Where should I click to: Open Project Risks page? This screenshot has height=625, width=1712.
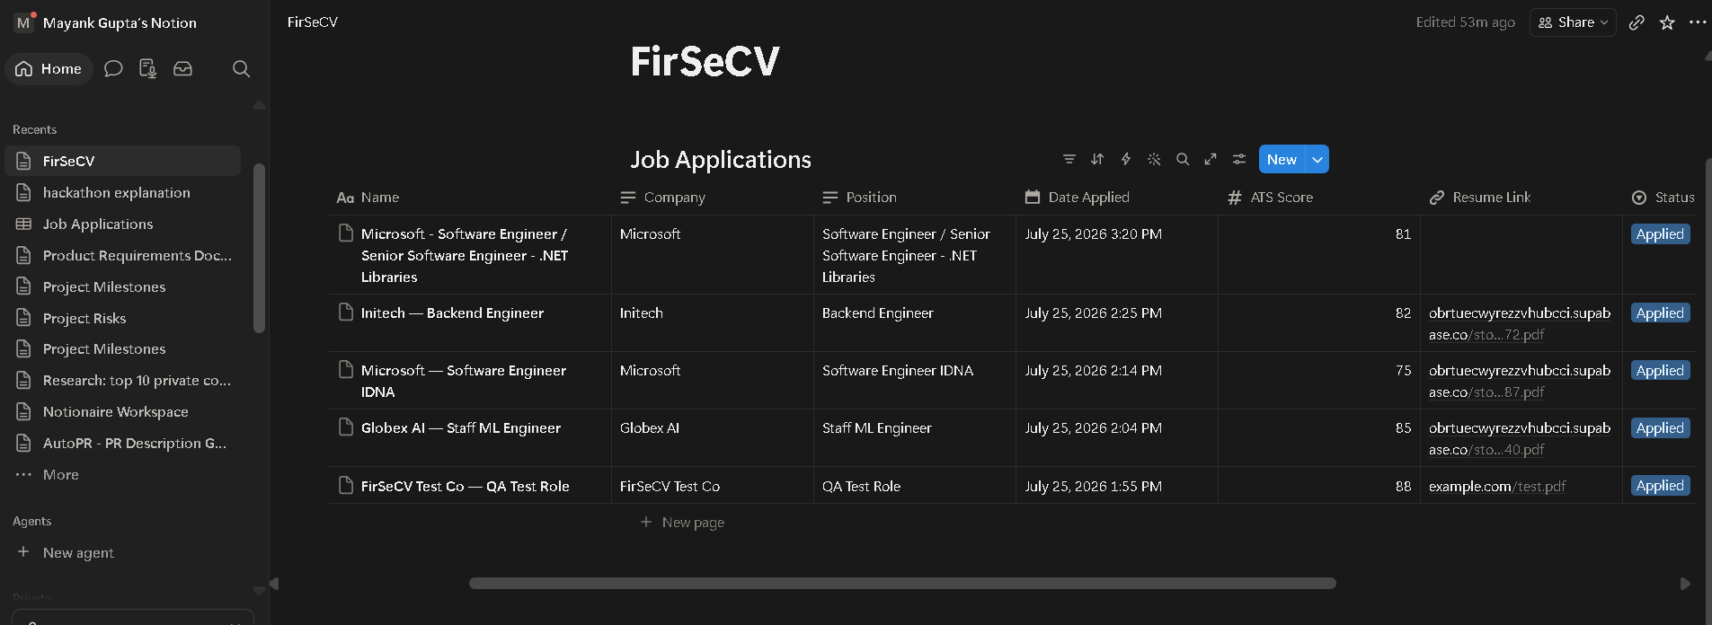click(123, 318)
